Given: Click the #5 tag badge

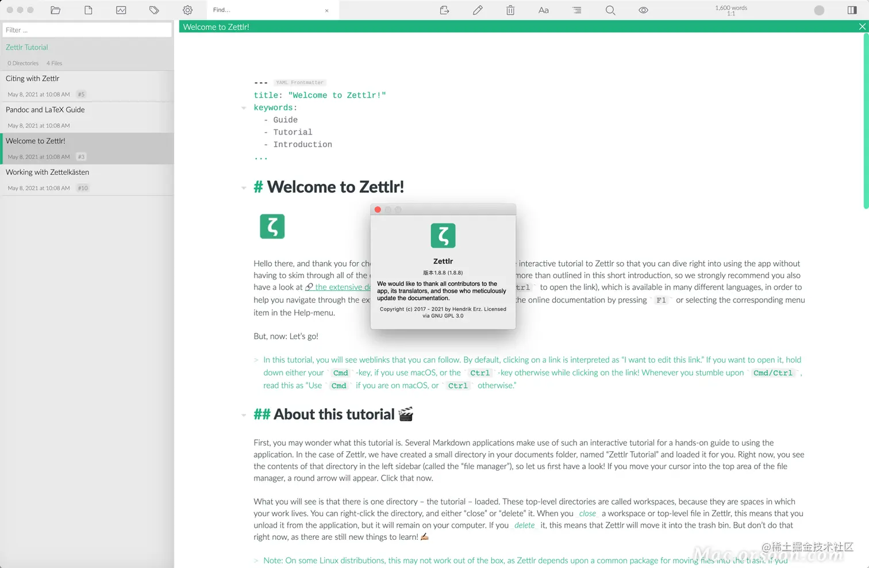Looking at the screenshot, I should click(x=81, y=94).
